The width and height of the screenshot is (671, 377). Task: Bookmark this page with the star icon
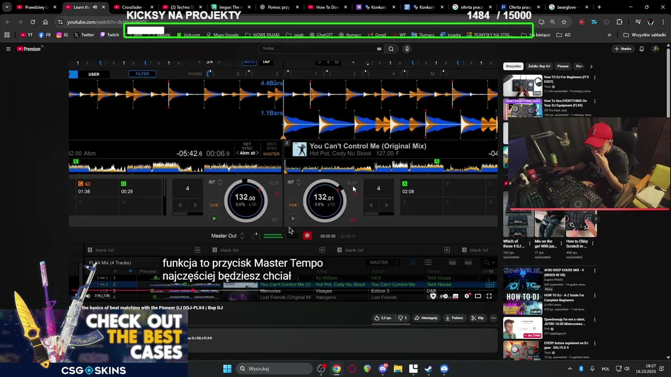pyautogui.click(x=564, y=22)
